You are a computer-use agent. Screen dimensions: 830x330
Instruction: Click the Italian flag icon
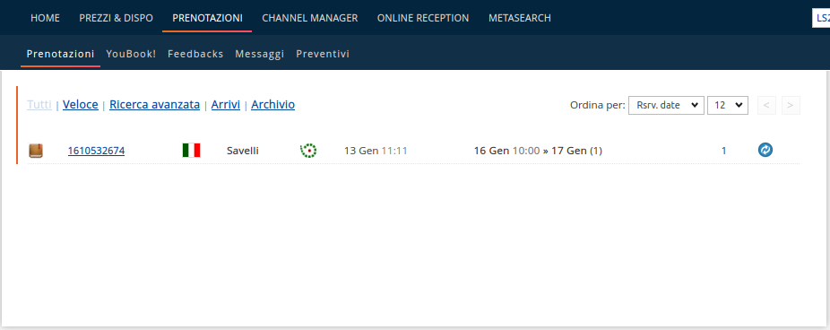coord(191,151)
